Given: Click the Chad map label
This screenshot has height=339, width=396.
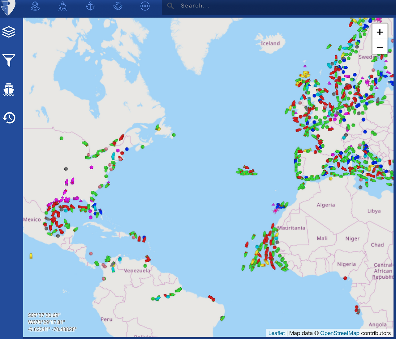Looking at the screenshot, I should [377, 245].
